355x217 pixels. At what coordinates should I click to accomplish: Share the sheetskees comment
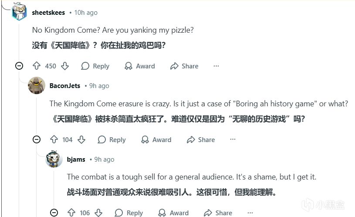(x=184, y=66)
